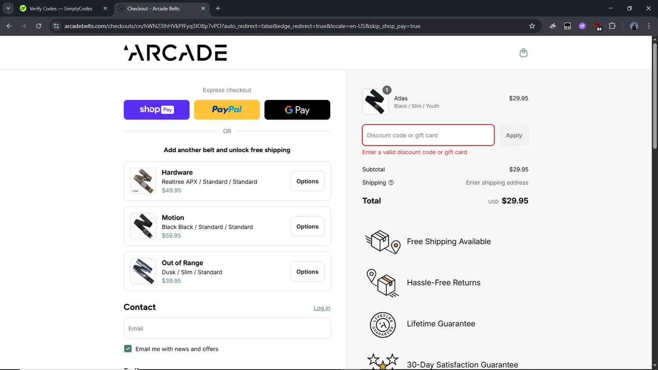
Task: Go forward with browser forward arrow
Action: click(24, 26)
